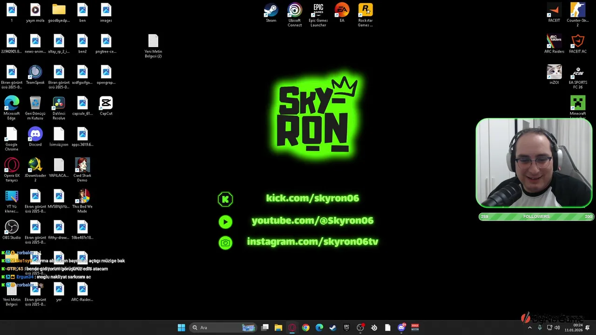596x335 pixels.
Task: Launch the OBS Studio desktop shortcut
Action: pos(12,230)
